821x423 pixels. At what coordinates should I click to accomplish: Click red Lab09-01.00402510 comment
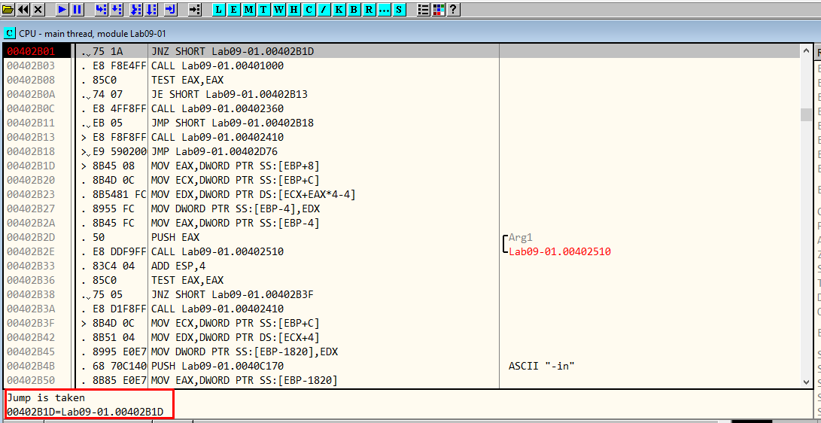(560, 251)
